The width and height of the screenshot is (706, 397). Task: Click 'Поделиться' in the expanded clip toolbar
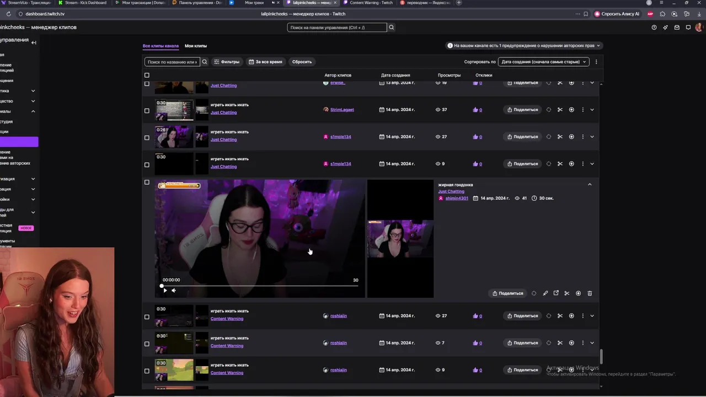(x=507, y=293)
